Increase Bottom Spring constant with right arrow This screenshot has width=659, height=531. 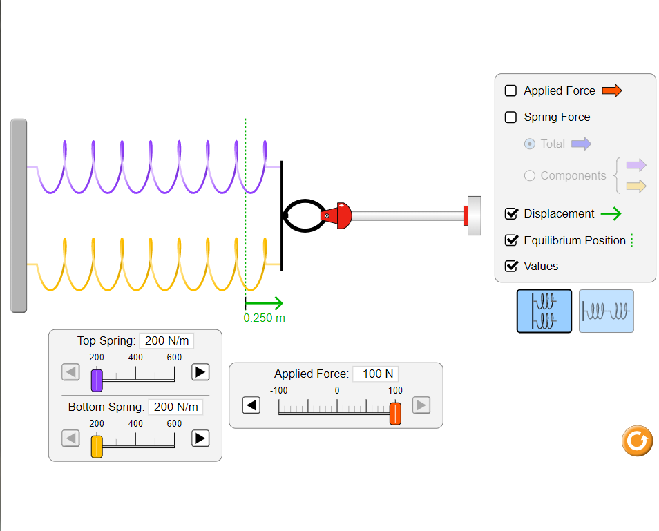(200, 438)
